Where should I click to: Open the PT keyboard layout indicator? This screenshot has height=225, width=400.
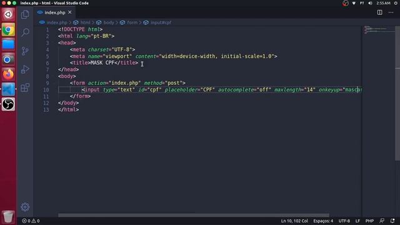coord(362,3)
